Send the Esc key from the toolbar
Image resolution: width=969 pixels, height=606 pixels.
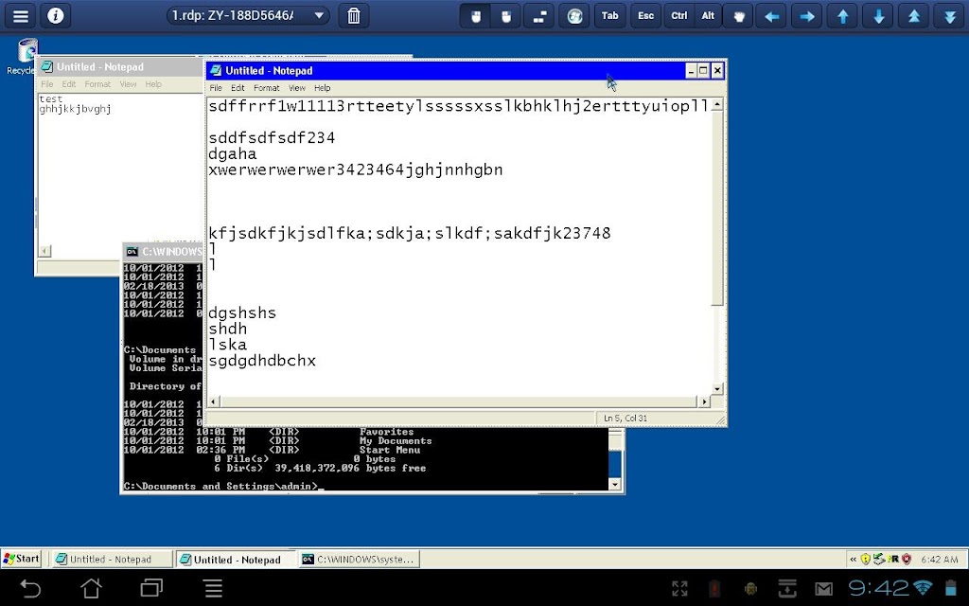(x=645, y=16)
